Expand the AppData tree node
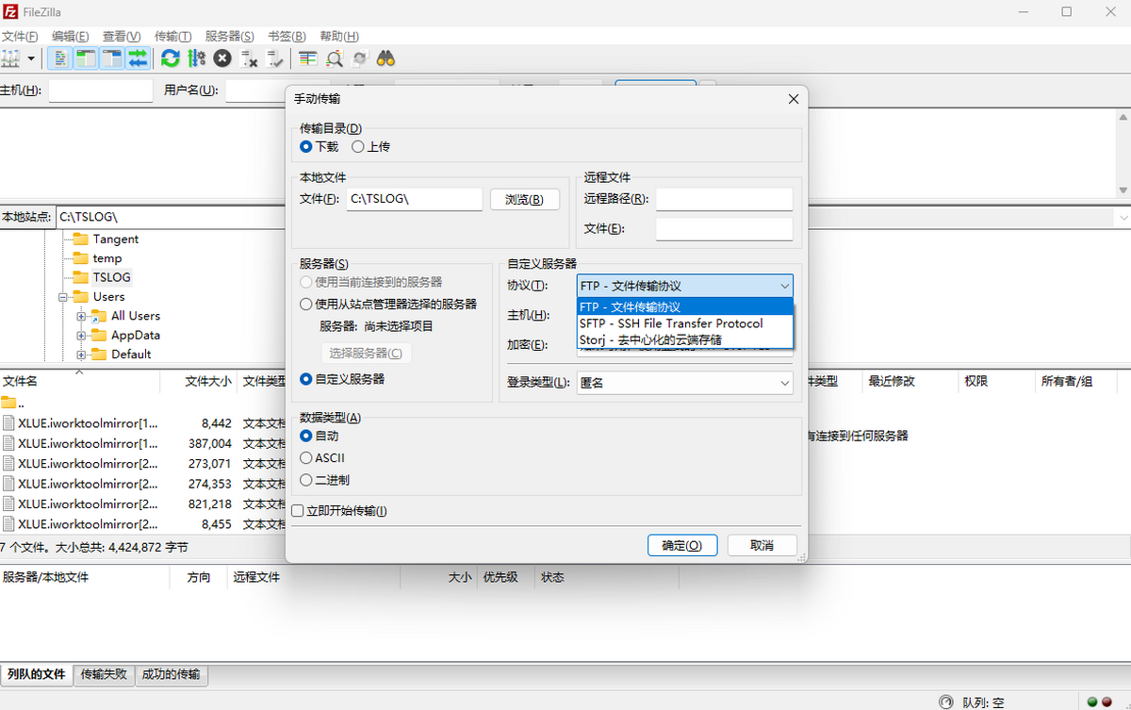Screen dimensions: 1131x710 point(82,335)
